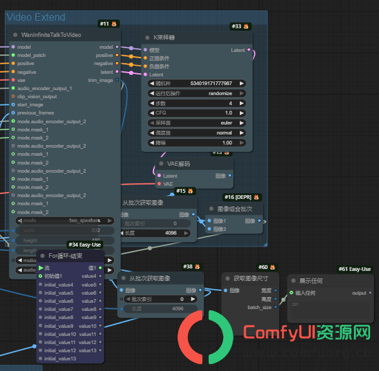379x371 pixels.
Task: Click the 图像1 input socket
Action: [209, 220]
